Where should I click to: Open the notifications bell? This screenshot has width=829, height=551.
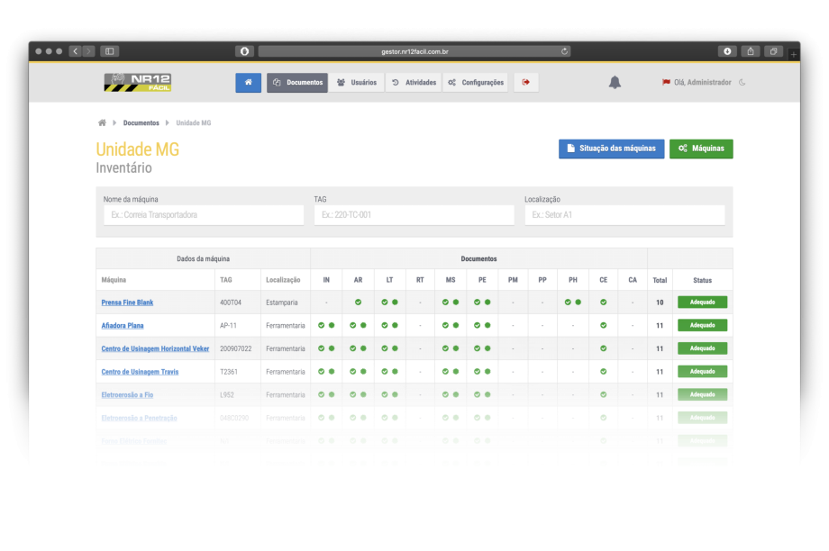coord(615,83)
